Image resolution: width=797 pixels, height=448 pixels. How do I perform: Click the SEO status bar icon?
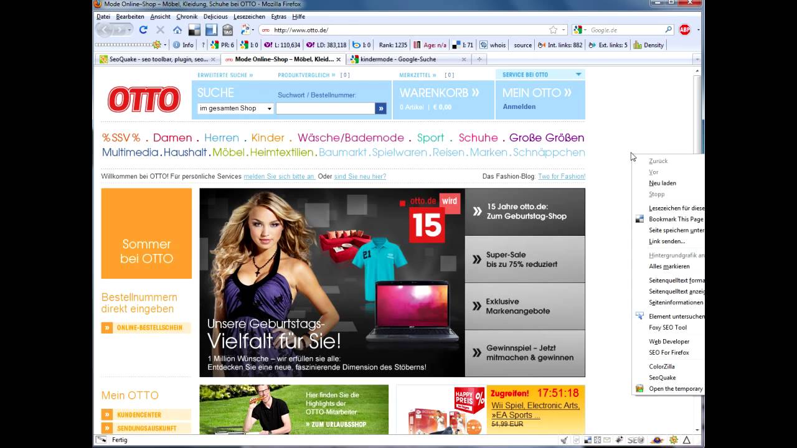click(x=636, y=440)
